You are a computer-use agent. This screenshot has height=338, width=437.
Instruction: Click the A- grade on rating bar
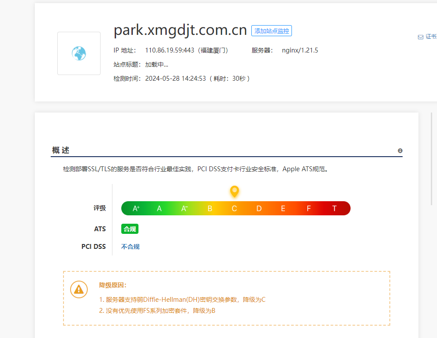[184, 208]
